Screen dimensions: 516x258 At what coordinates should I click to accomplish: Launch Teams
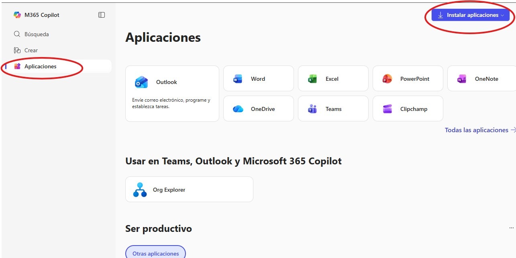point(332,109)
